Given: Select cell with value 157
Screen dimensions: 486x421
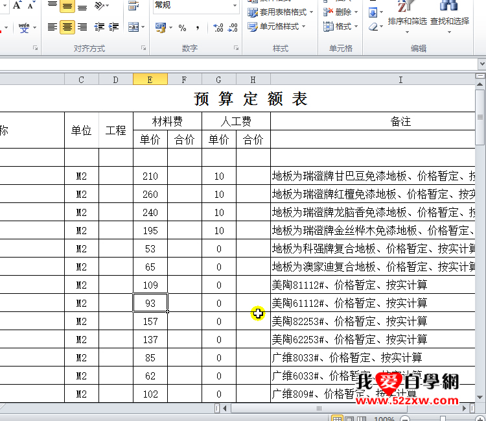Looking at the screenshot, I should pyautogui.click(x=150, y=321).
